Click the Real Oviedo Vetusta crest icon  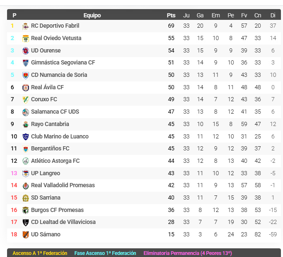click(25, 38)
